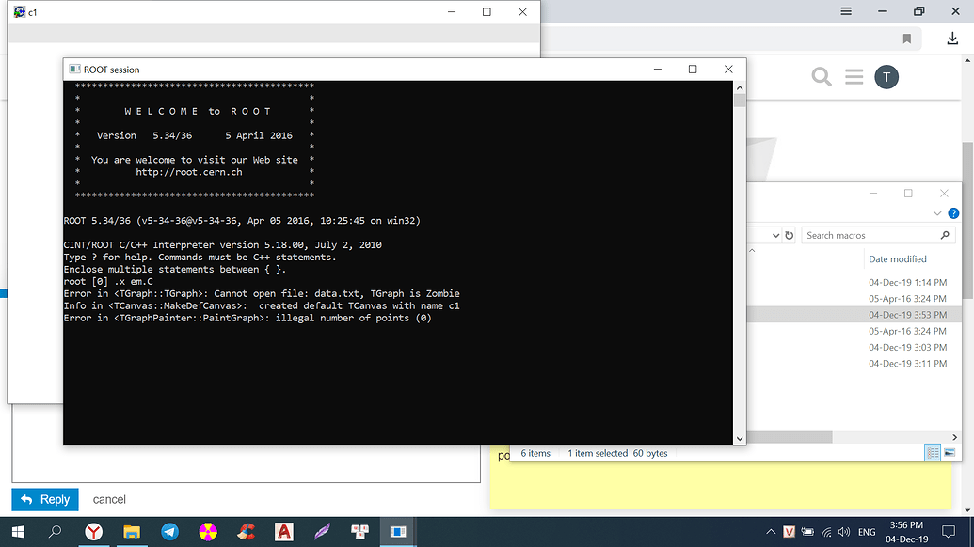The width and height of the screenshot is (974, 547).
Task: Open Yandex Browser from the taskbar
Action: point(94,532)
